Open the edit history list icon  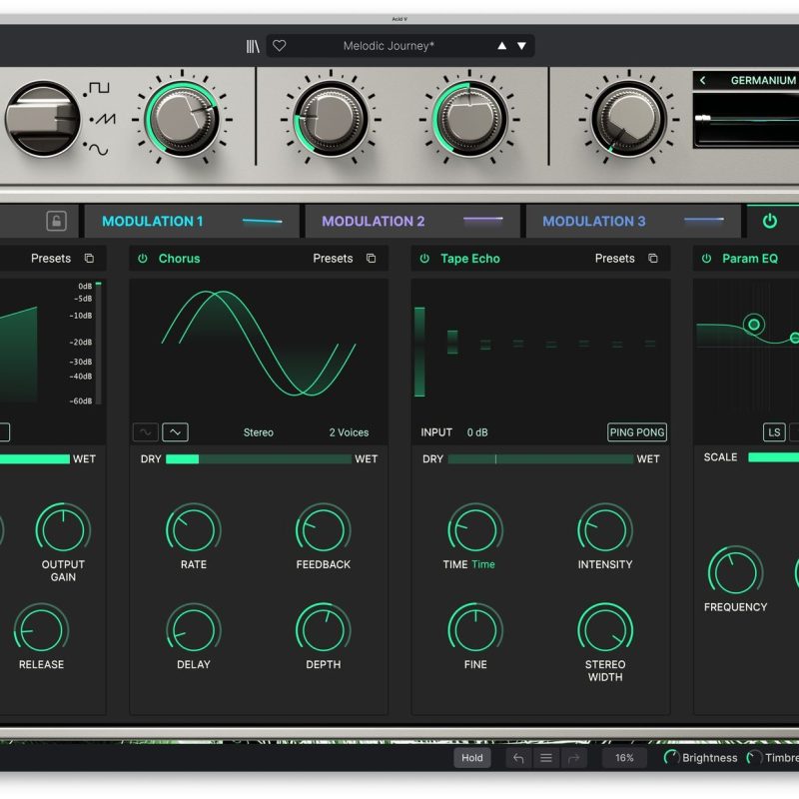[545, 758]
